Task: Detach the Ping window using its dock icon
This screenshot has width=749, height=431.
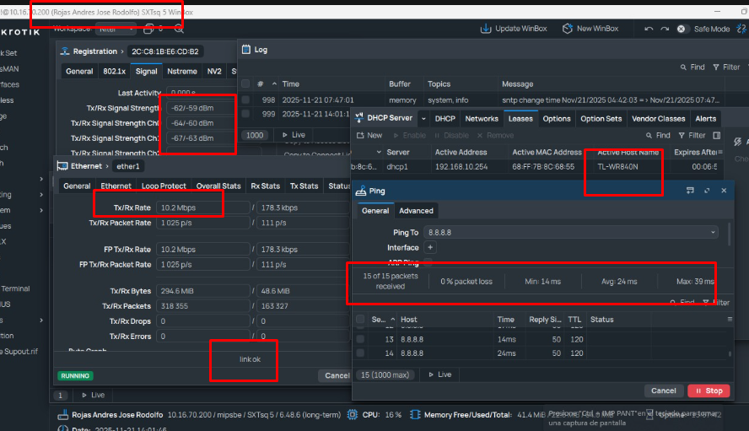Action: 691,191
